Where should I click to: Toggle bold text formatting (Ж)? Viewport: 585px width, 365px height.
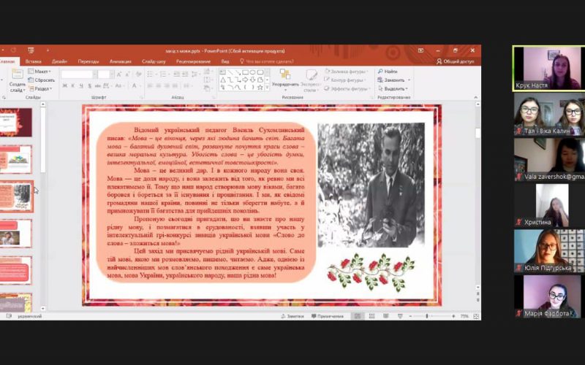coord(65,86)
